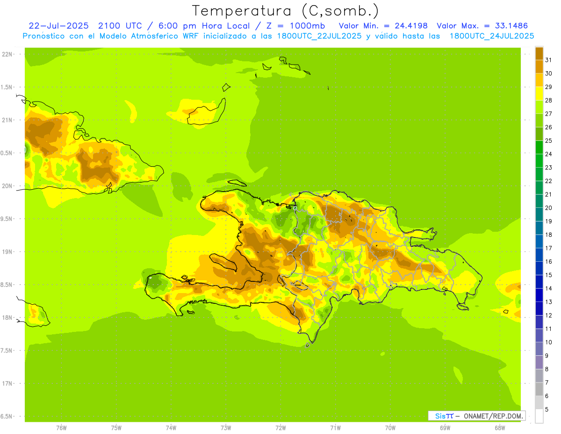Select the "22-Jul-2025" date text
Image resolution: width=561 pixels, height=434 pixels.
58,25
